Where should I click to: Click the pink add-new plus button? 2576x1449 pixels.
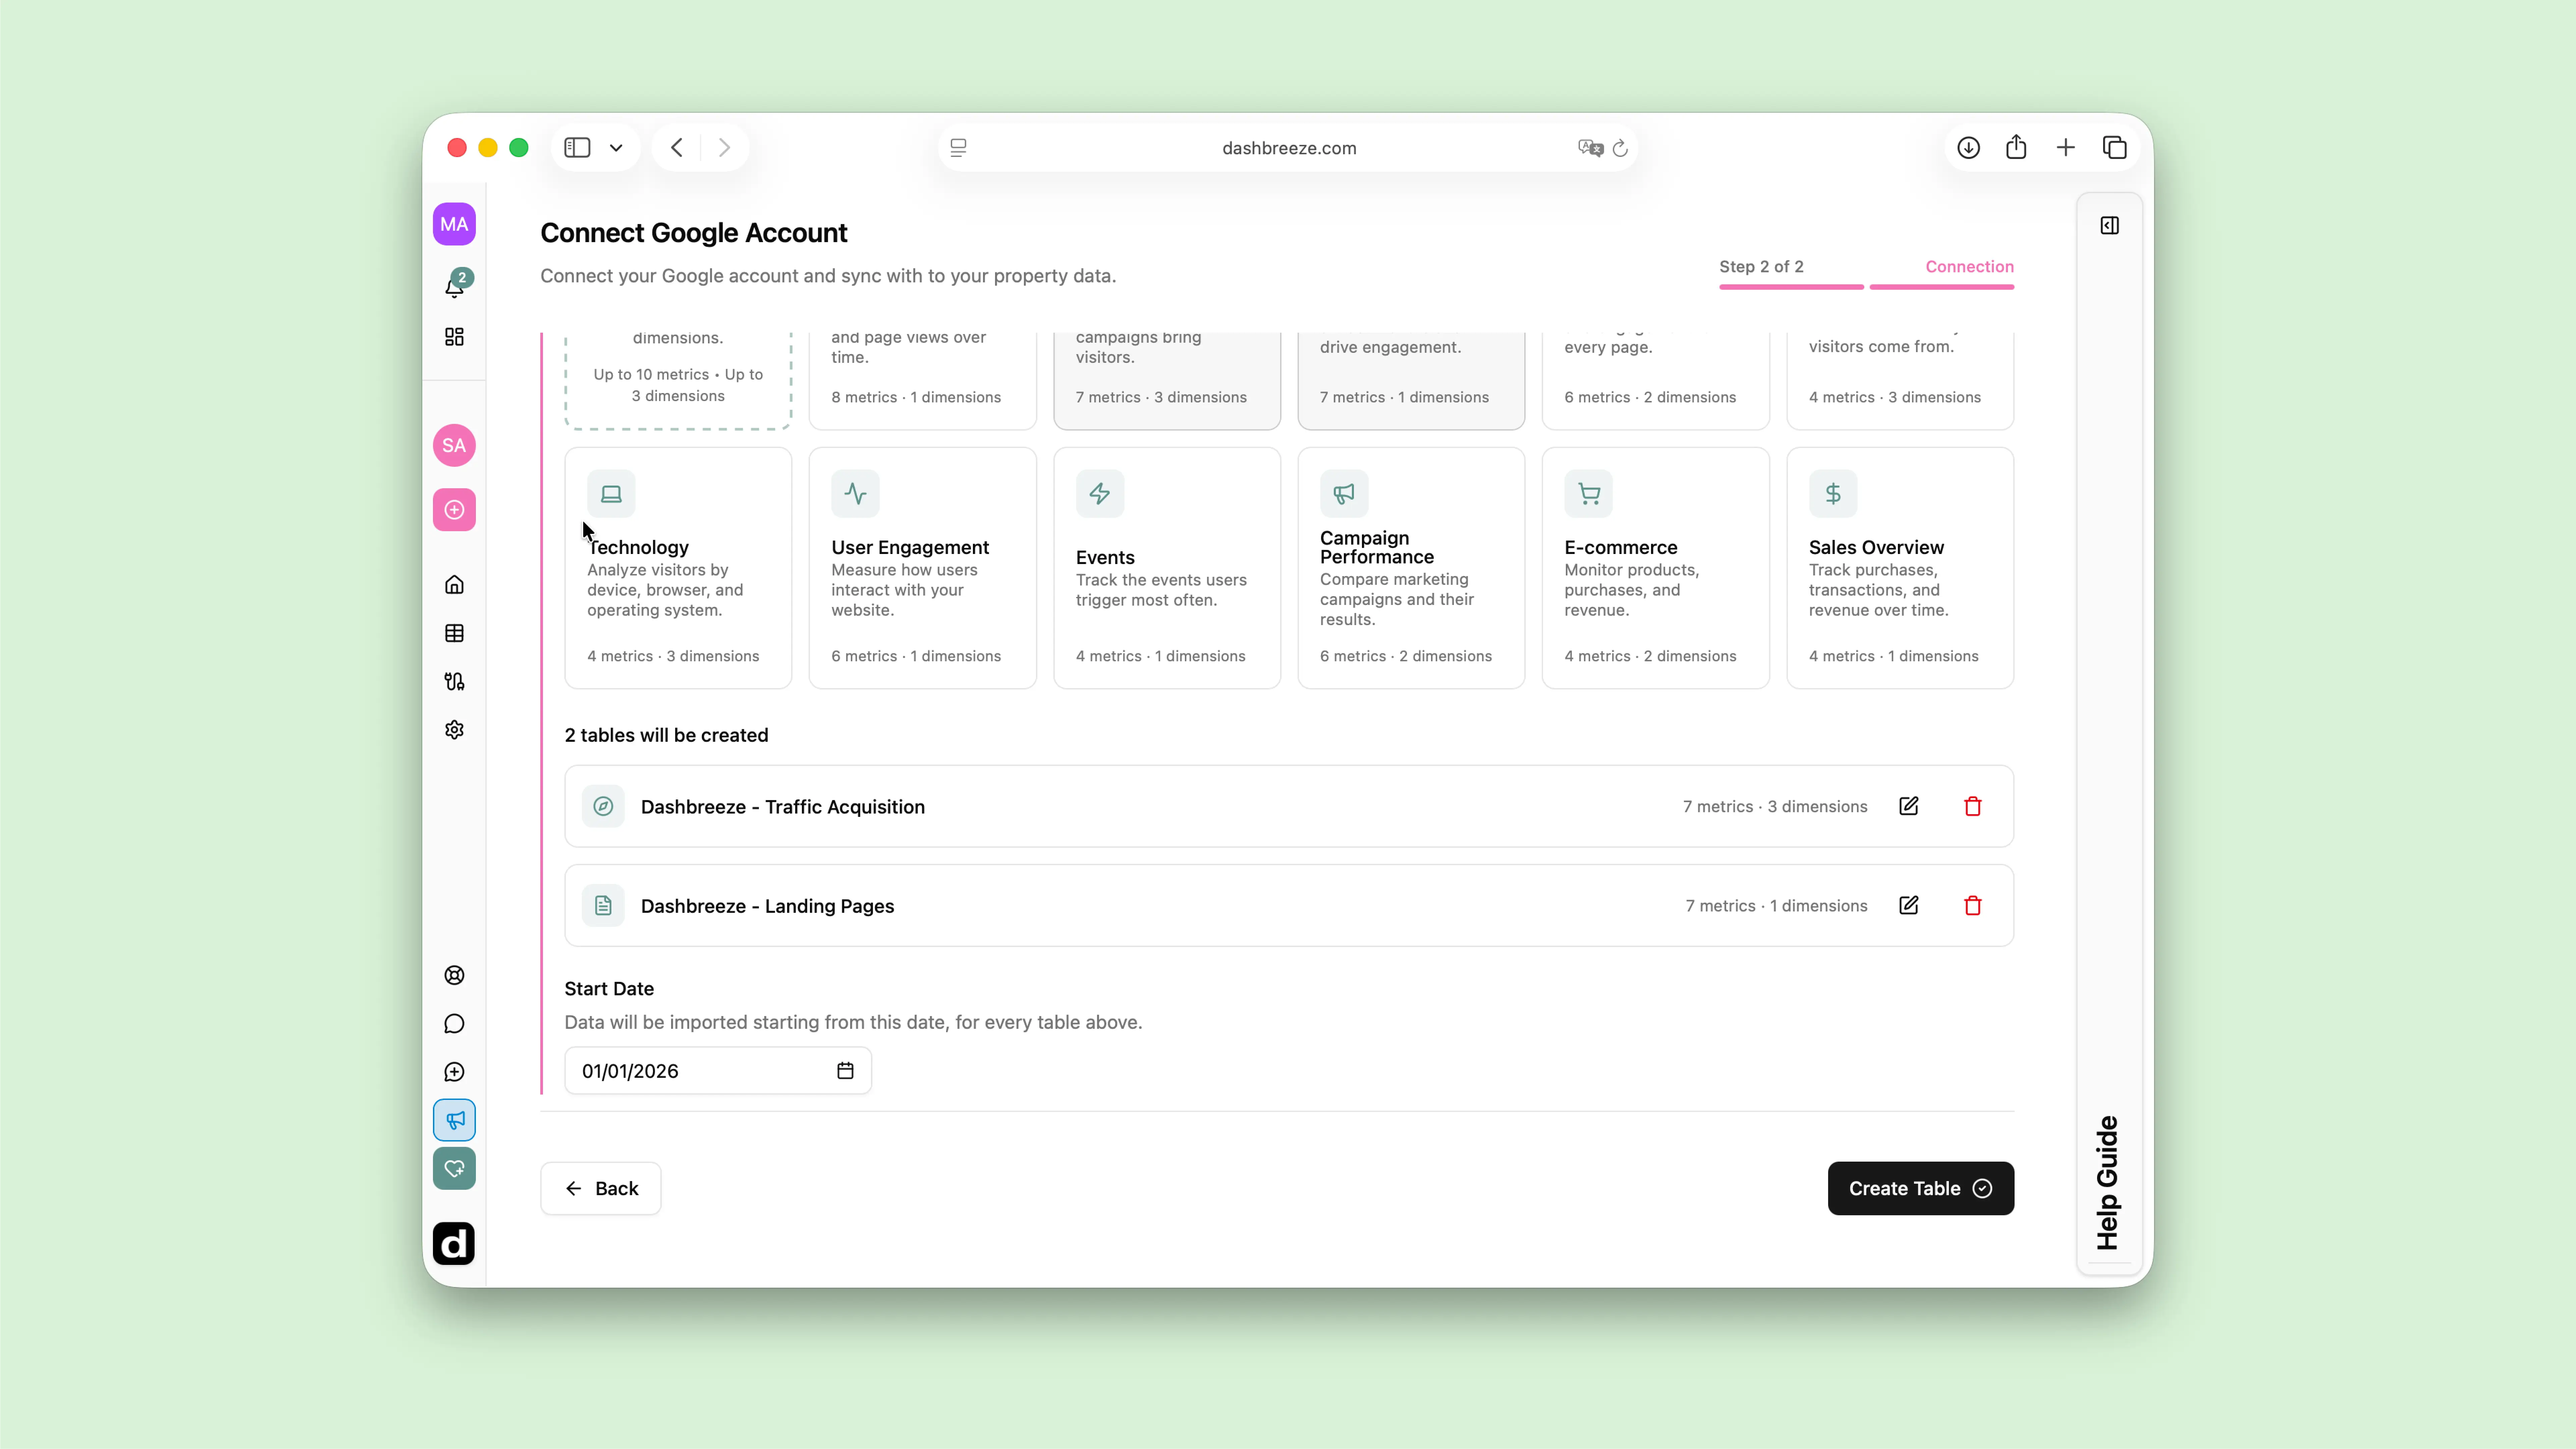pyautogui.click(x=454, y=510)
